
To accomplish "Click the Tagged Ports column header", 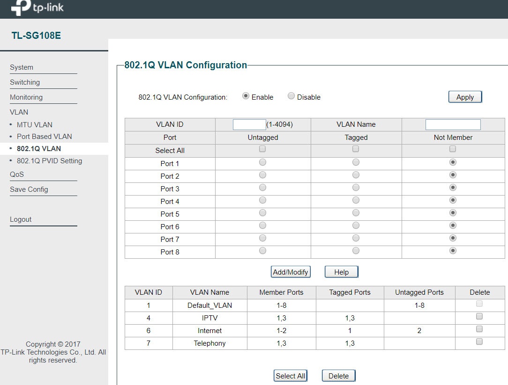I will (350, 292).
